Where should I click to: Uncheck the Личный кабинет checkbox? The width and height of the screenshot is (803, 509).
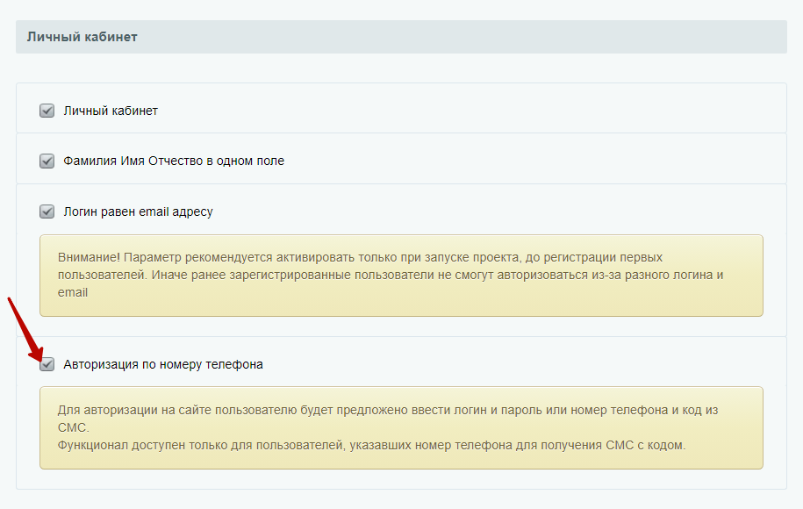pyautogui.click(x=47, y=111)
